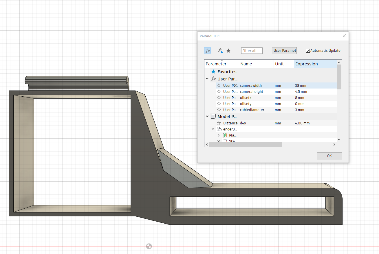Image resolution: width=379 pixels, height=254 pixels.
Task: Select the offsety name cell
Action: tap(246, 104)
